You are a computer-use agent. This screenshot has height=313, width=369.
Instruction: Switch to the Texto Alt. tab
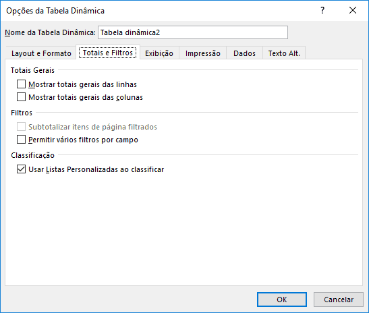pos(284,53)
